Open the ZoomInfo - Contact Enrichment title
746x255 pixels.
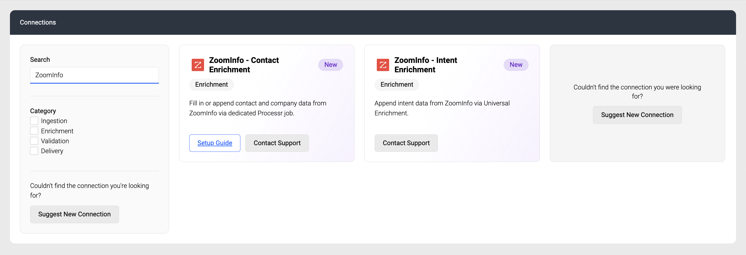pyautogui.click(x=244, y=65)
